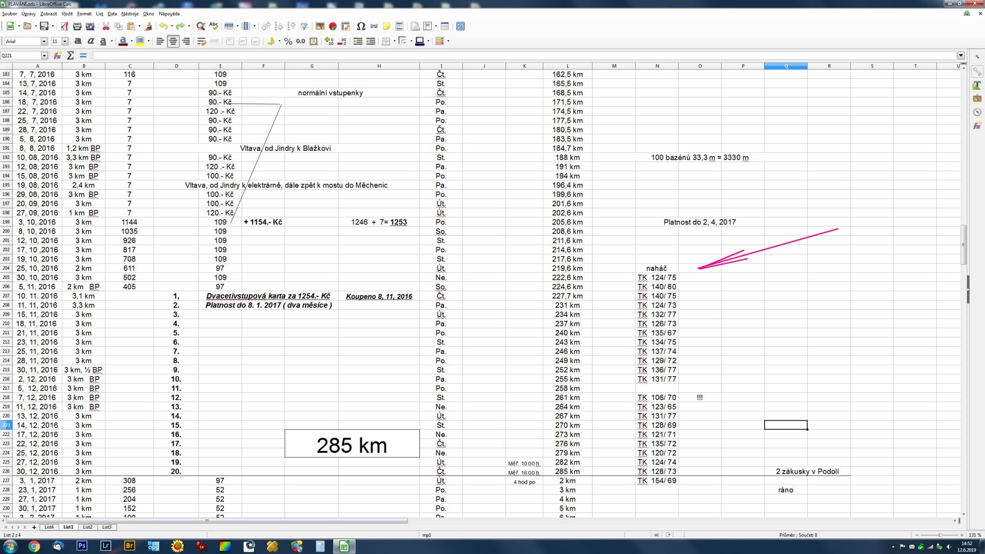Screen dimensions: 985x554
Task: Click the add new sheet plus button
Action: pyautogui.click(x=34, y=527)
